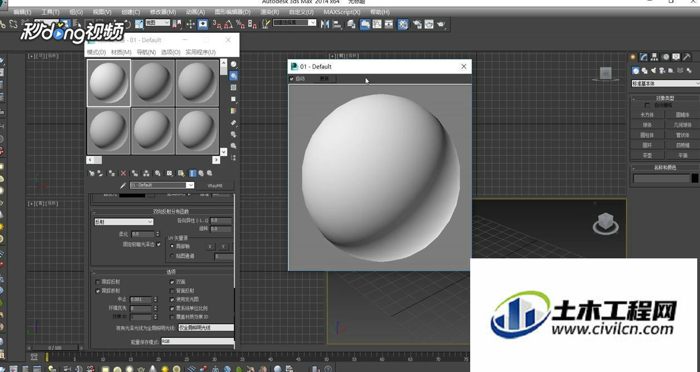Viewport: 700px width, 372px height.
Task: Open the 材质(M) menu in Material Editor
Action: pos(121,52)
